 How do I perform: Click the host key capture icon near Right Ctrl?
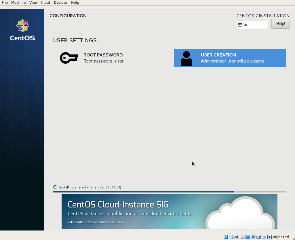(269, 237)
